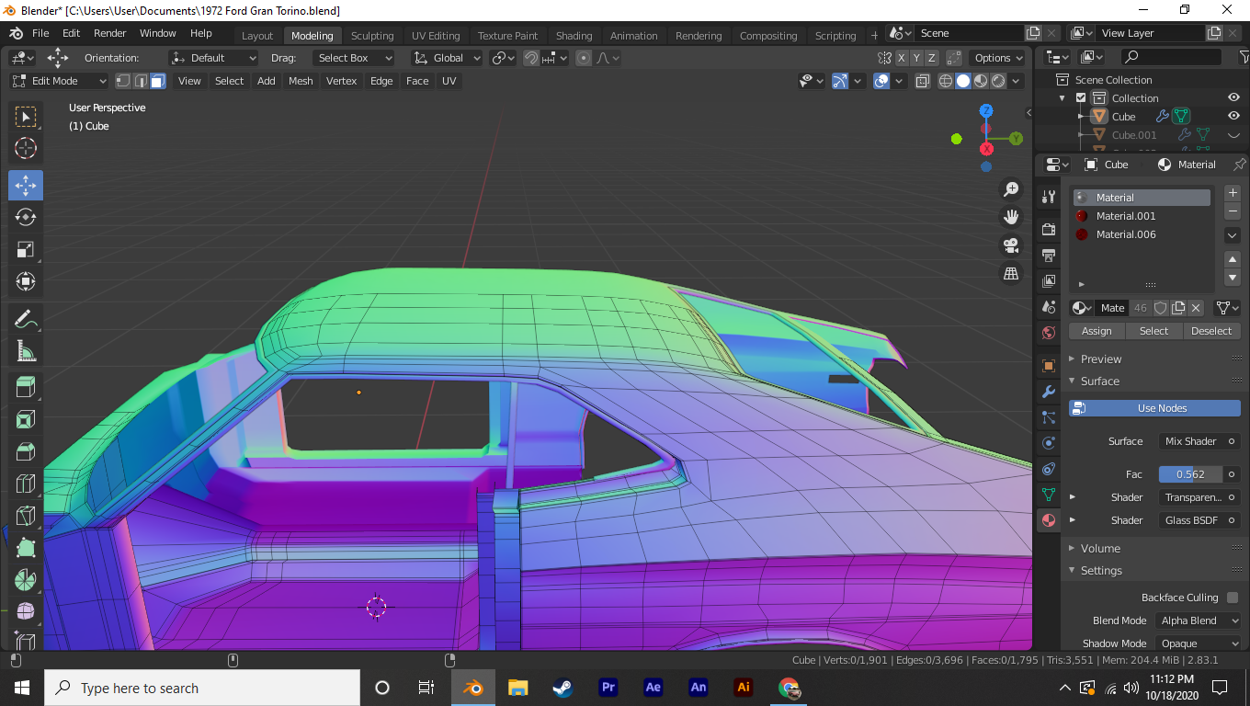Select the Knife tool

coord(26,516)
